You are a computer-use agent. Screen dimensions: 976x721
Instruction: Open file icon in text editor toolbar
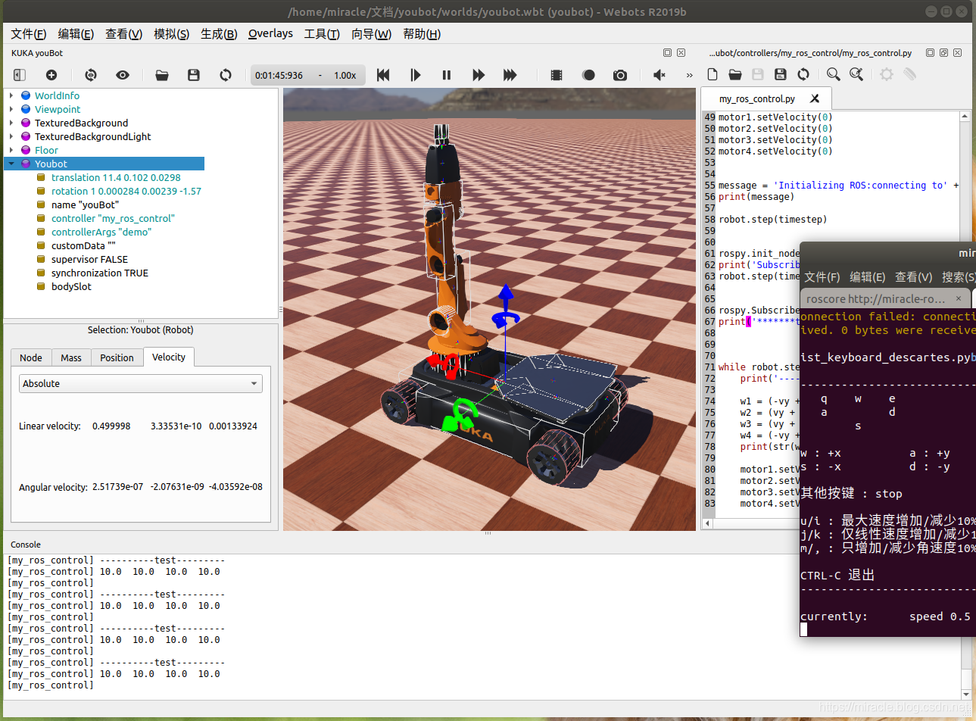coord(735,74)
